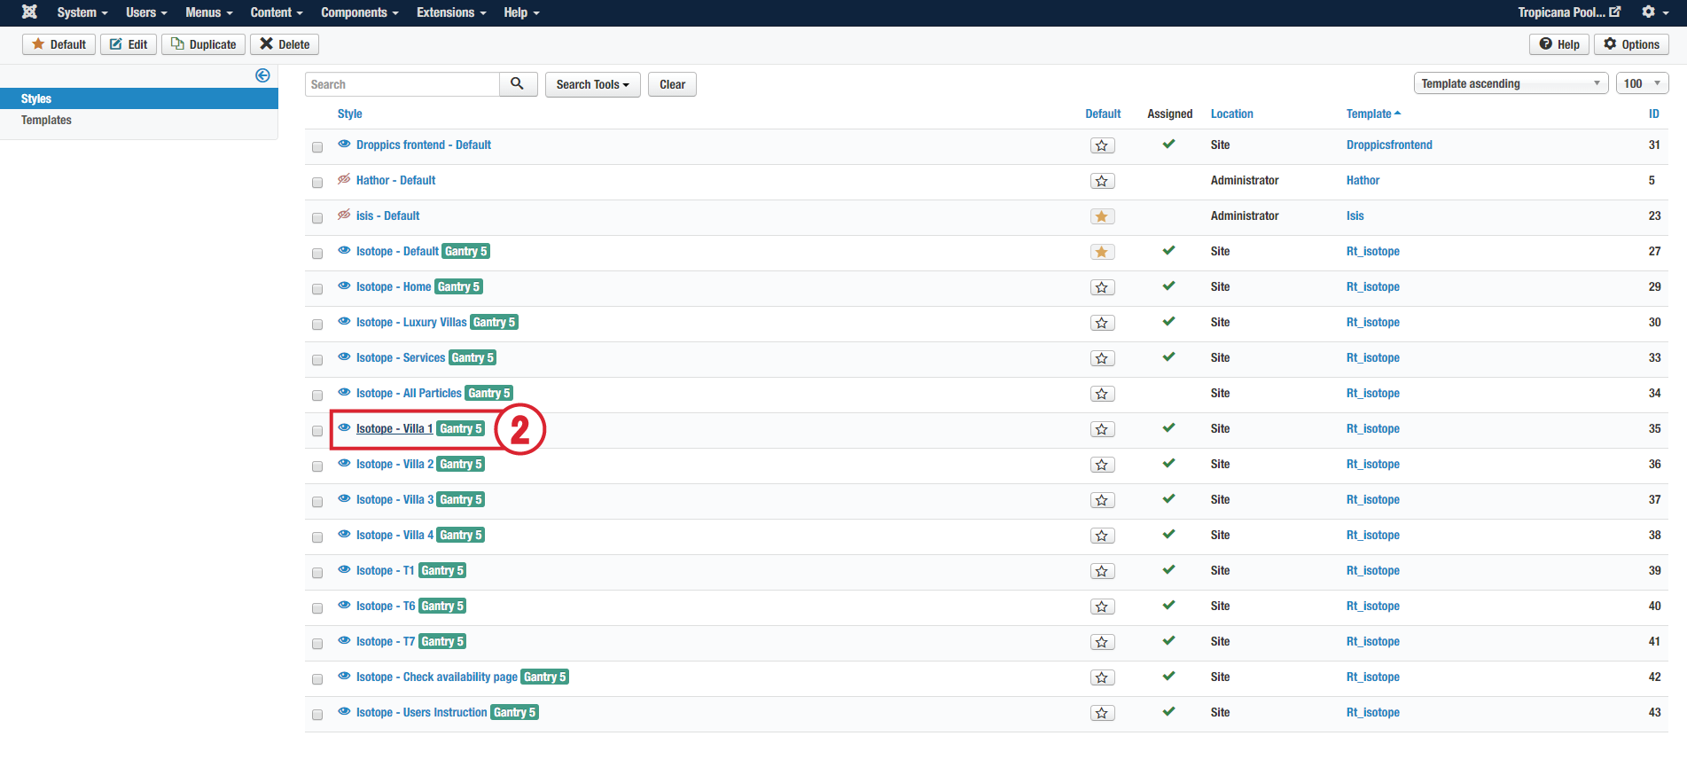
Task: Open the Users dropdown menu
Action: tap(146, 12)
